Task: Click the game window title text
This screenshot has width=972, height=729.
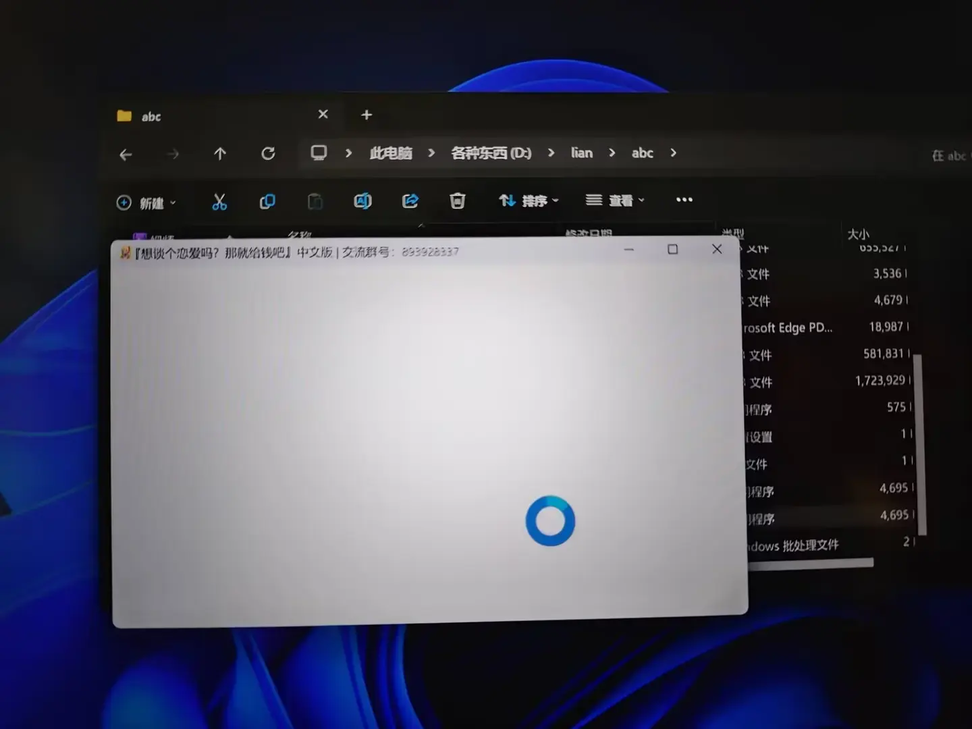Action: tap(296, 252)
